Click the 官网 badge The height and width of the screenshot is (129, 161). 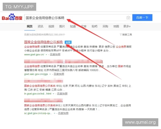click(x=68, y=42)
